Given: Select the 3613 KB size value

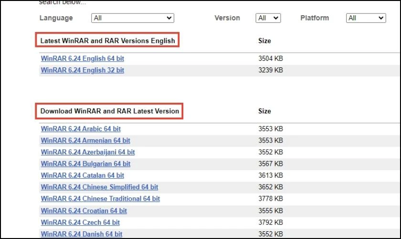Looking at the screenshot, I should click(271, 175).
